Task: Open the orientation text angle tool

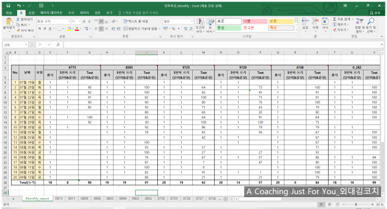Action: [114, 21]
